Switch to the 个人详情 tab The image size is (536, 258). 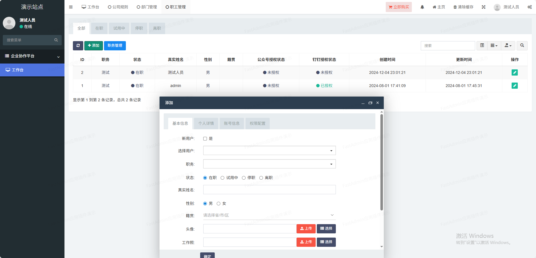point(206,123)
